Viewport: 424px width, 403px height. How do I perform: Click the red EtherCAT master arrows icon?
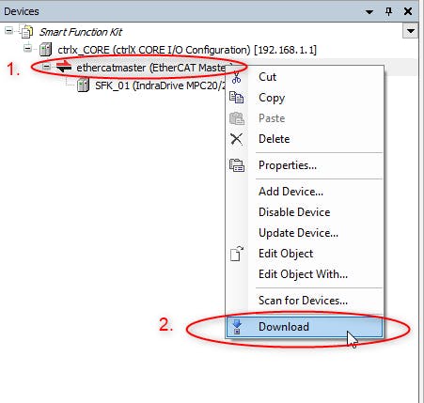point(64,67)
